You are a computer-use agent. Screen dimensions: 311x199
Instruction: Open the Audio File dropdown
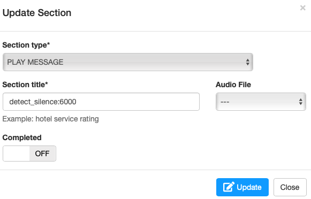(261, 102)
